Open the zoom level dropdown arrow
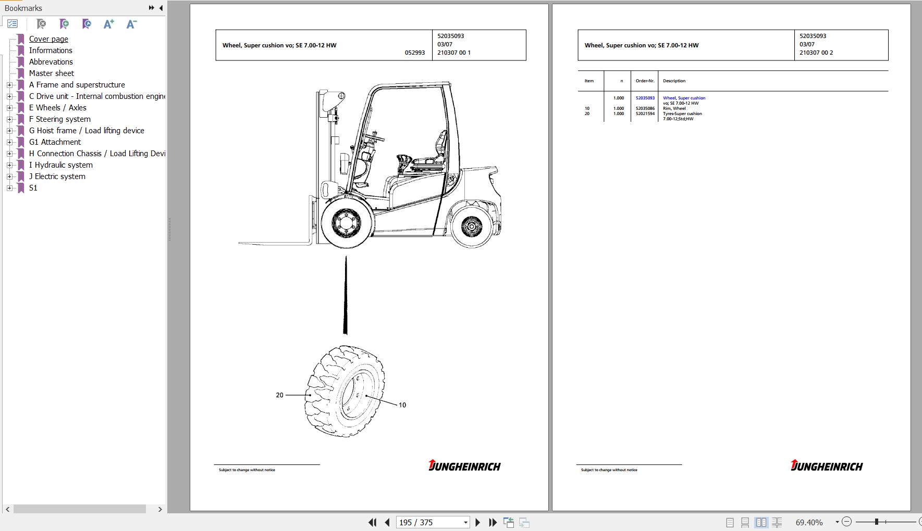The height and width of the screenshot is (531, 922). point(837,522)
